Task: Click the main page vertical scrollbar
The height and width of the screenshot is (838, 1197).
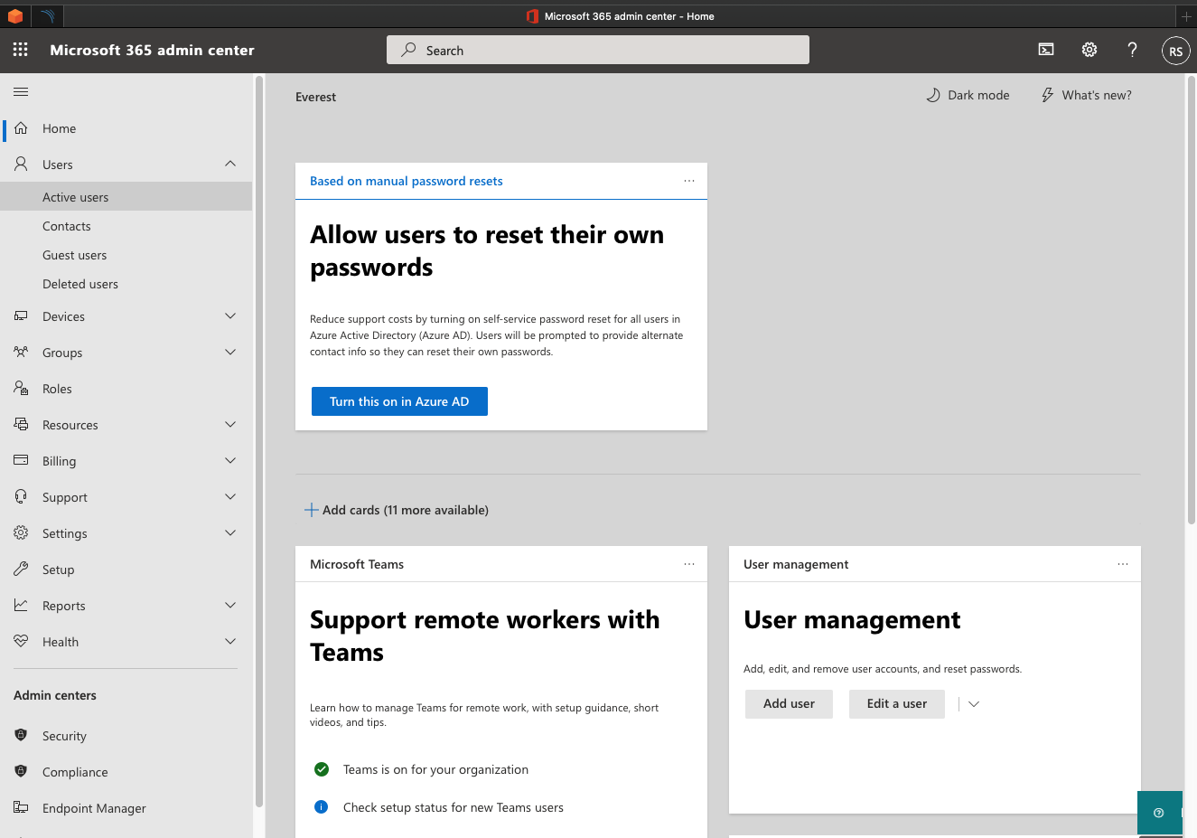Action: tap(1191, 298)
